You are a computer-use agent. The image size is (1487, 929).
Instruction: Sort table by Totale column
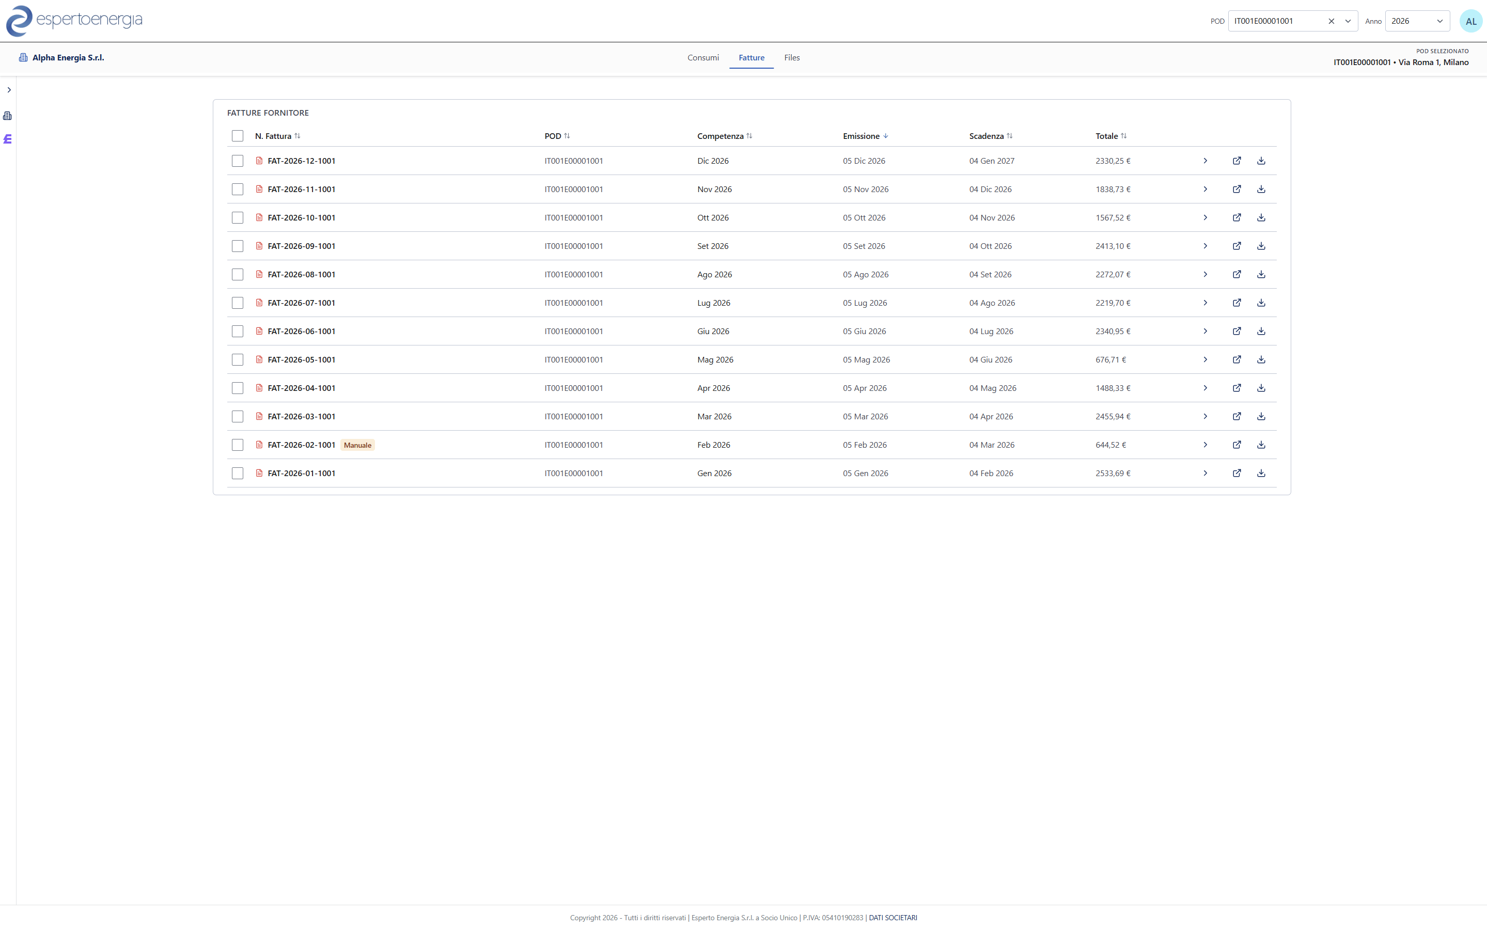point(1110,136)
